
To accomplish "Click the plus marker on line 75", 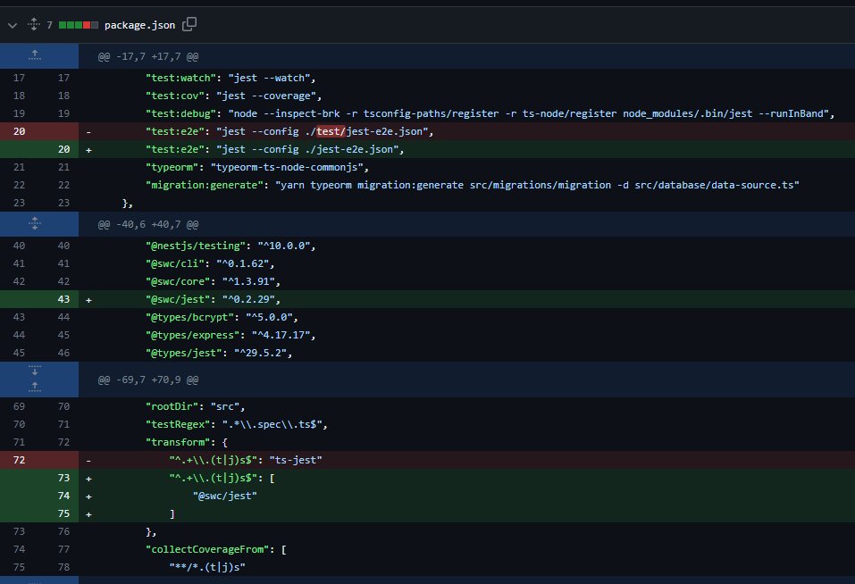I will click(88, 513).
